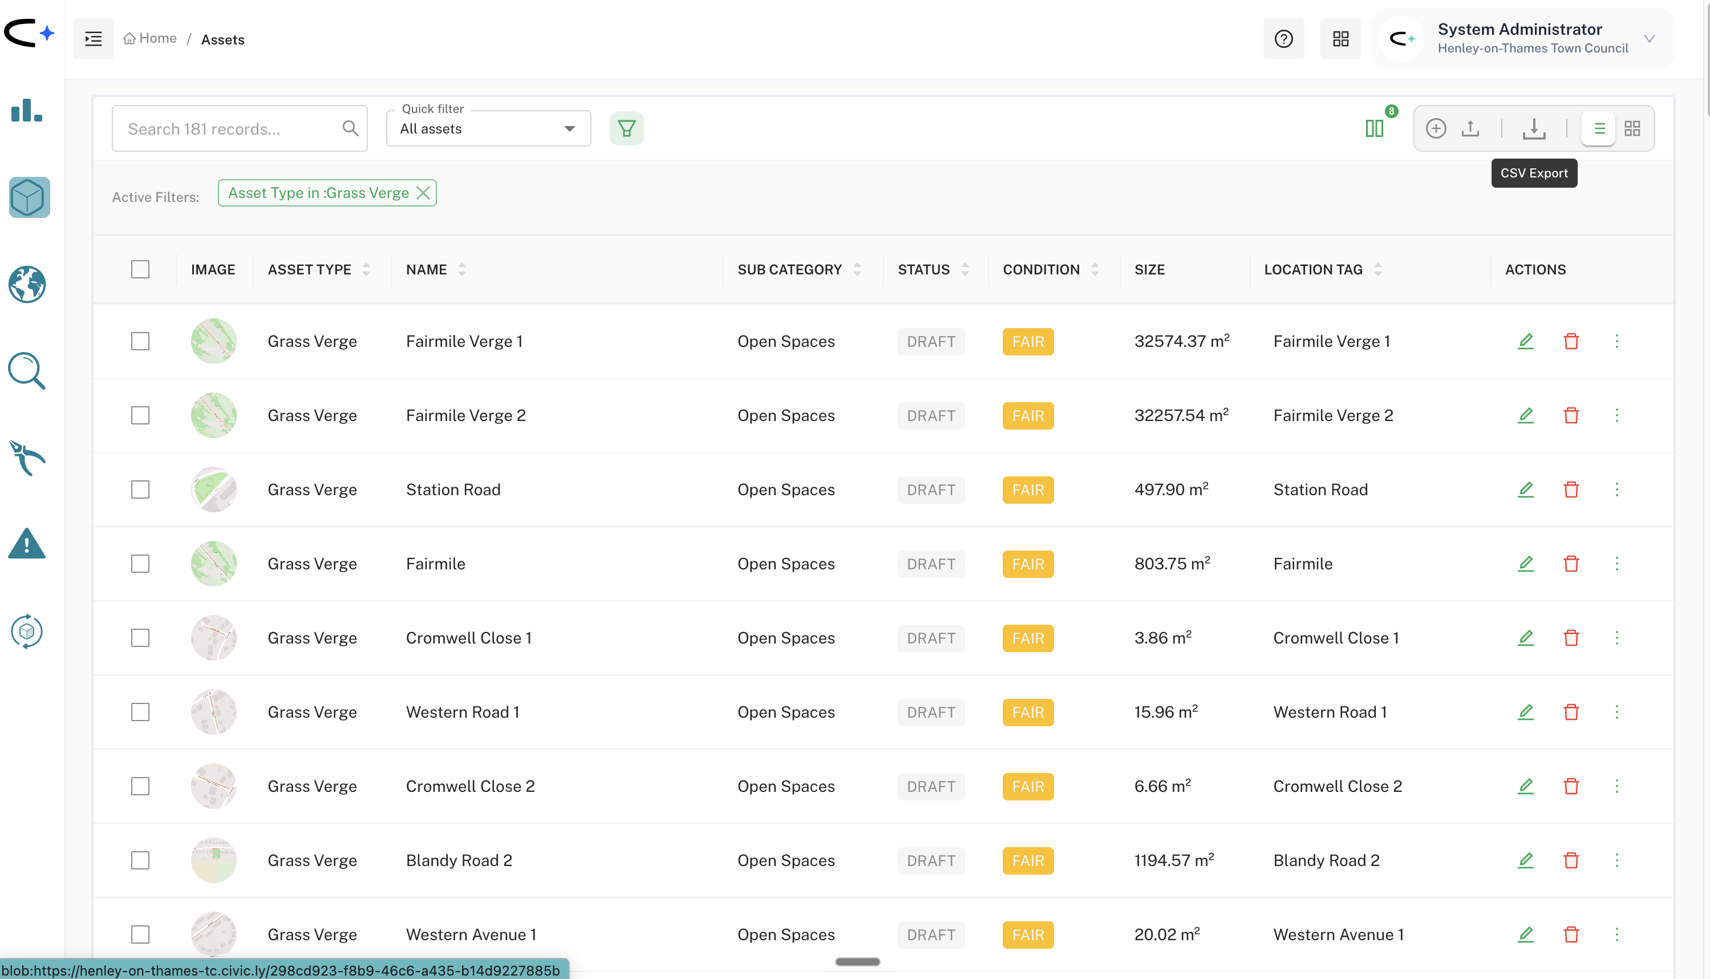Screen dimensions: 1710x979
Task: Switch to grid card view icon
Action: point(1632,128)
